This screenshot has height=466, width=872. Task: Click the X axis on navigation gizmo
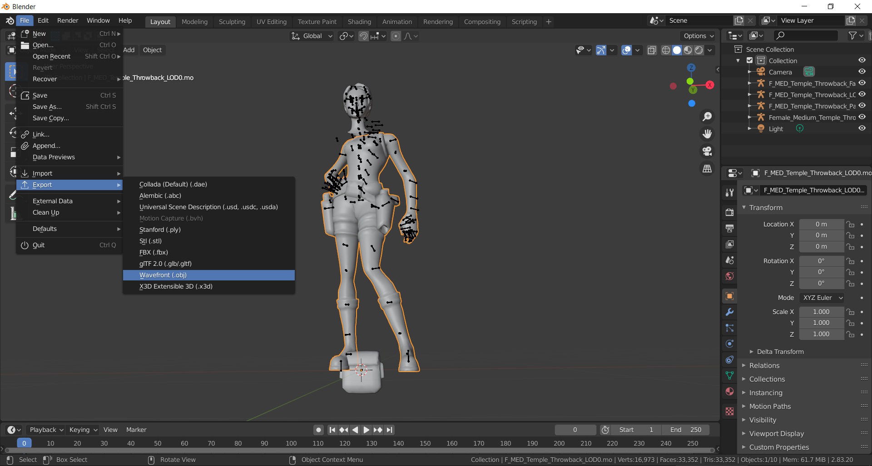tap(709, 85)
